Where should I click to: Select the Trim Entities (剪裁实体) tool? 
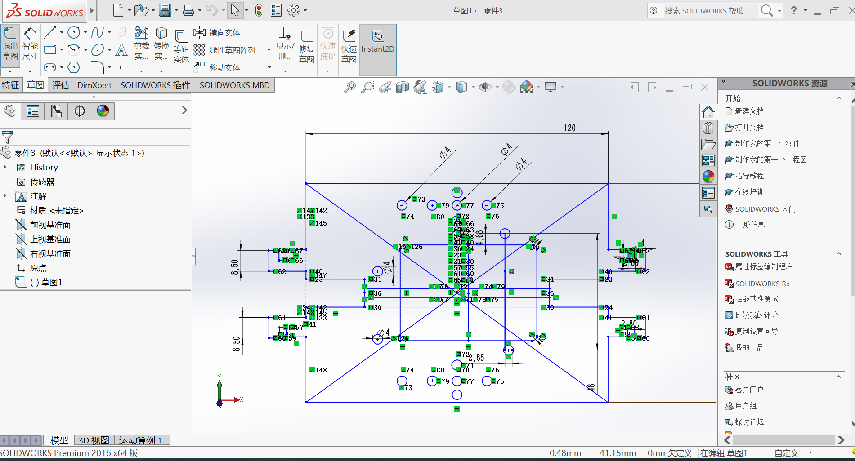(141, 44)
